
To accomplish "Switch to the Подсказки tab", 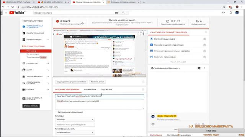I will pos(106,89).
